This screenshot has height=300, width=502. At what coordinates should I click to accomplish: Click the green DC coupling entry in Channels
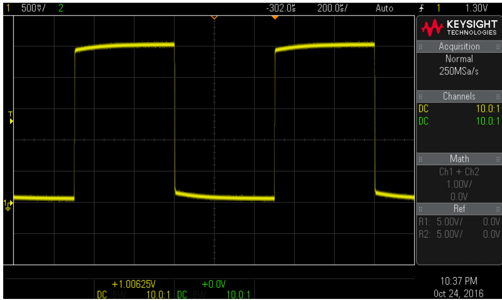click(x=423, y=121)
